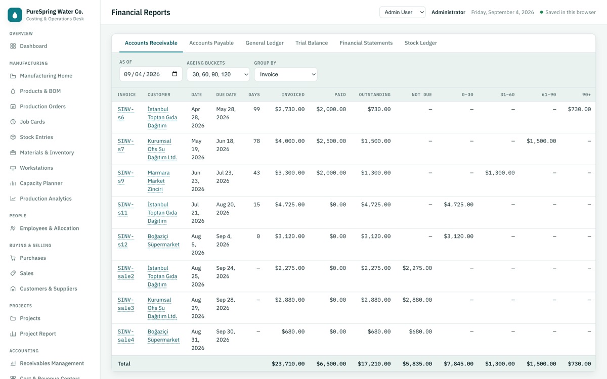Image resolution: width=607 pixels, height=379 pixels.
Task: Open invoice SINV-s6 link
Action: point(126,113)
